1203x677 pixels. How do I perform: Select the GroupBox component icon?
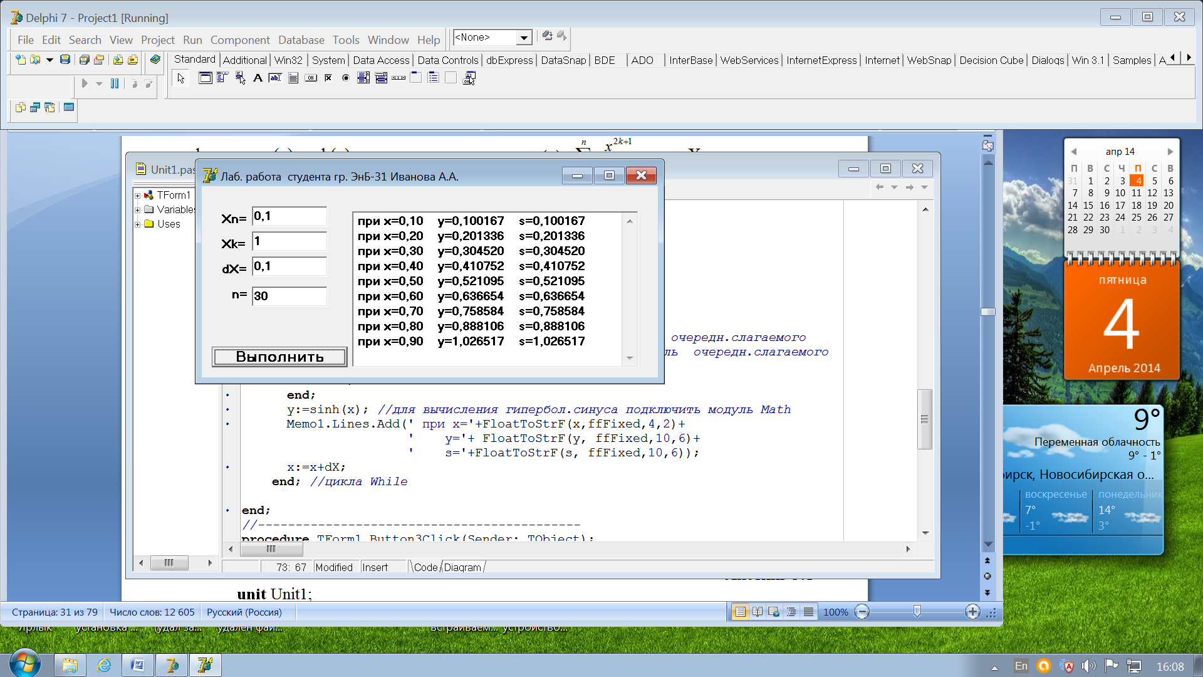pyautogui.click(x=416, y=78)
